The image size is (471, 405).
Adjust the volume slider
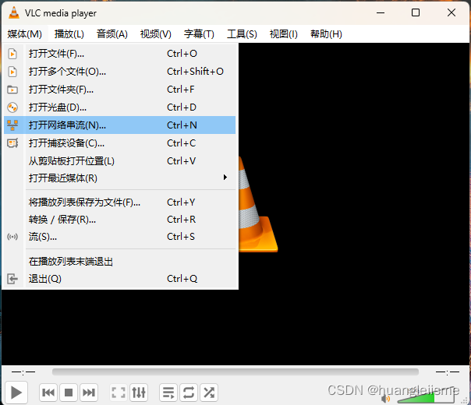(x=426, y=397)
